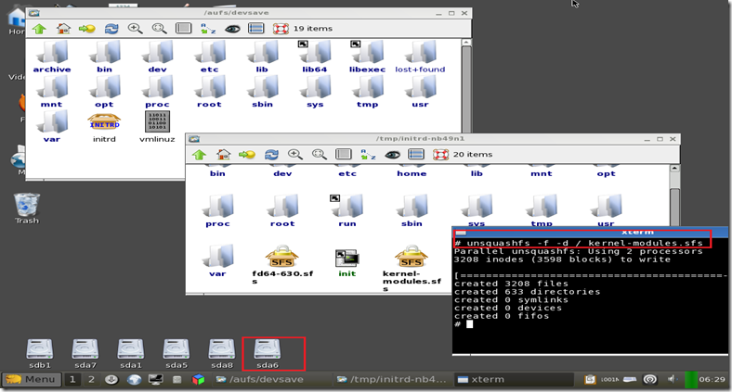Select the libexec symlink folder
This screenshot has width=732, height=392.
coord(368,57)
